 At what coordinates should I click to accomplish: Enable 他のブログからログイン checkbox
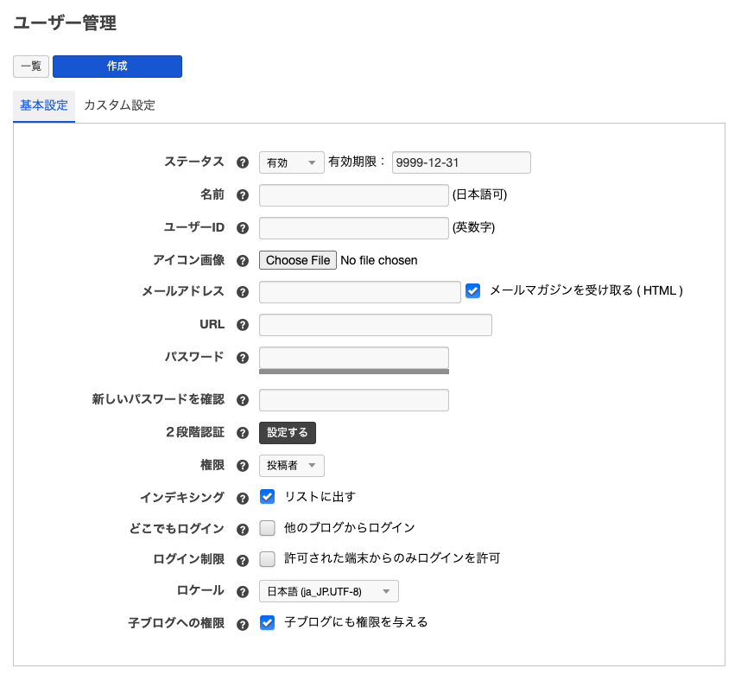268,527
